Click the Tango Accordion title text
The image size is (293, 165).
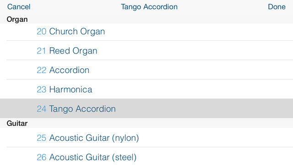pos(149,7)
